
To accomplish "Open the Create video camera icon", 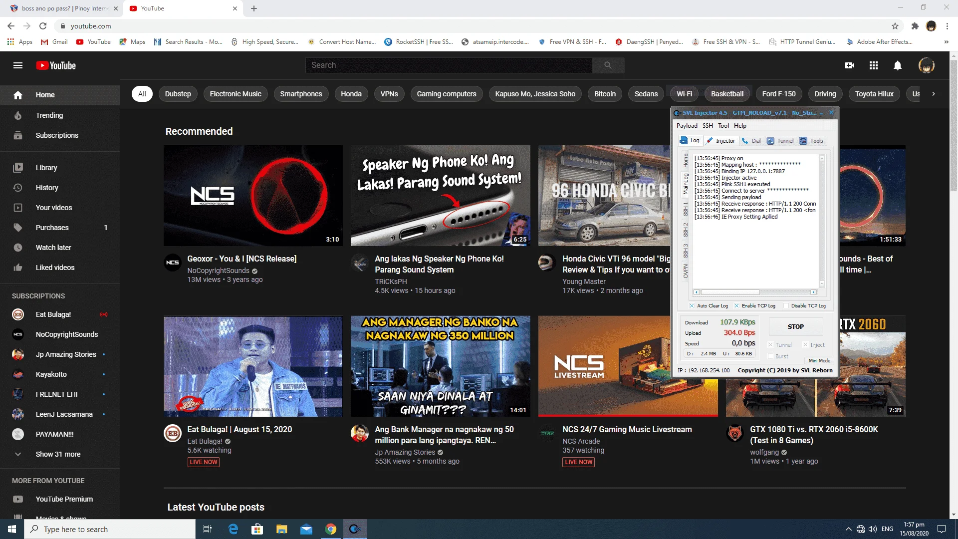I will (850, 65).
